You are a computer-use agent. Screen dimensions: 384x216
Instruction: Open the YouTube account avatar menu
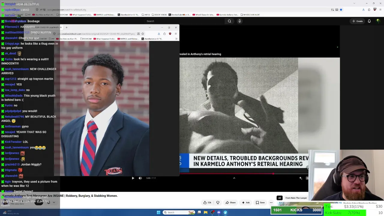(x=378, y=21)
